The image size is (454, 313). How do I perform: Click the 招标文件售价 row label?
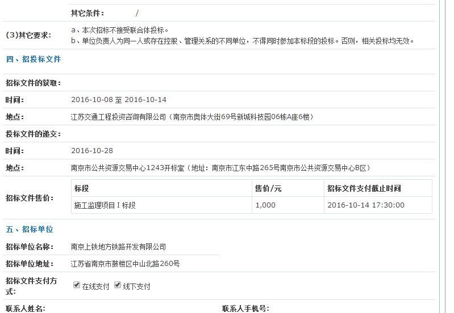[30, 198]
